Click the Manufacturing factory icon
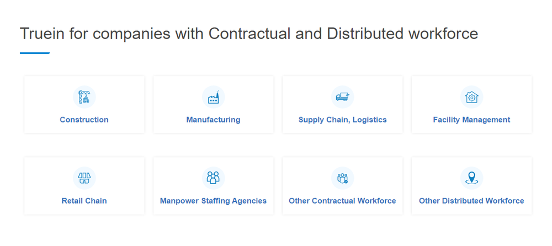This screenshot has width=552, height=246. click(x=213, y=97)
